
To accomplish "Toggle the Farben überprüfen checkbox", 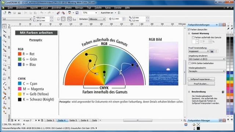I will pos(189,29).
